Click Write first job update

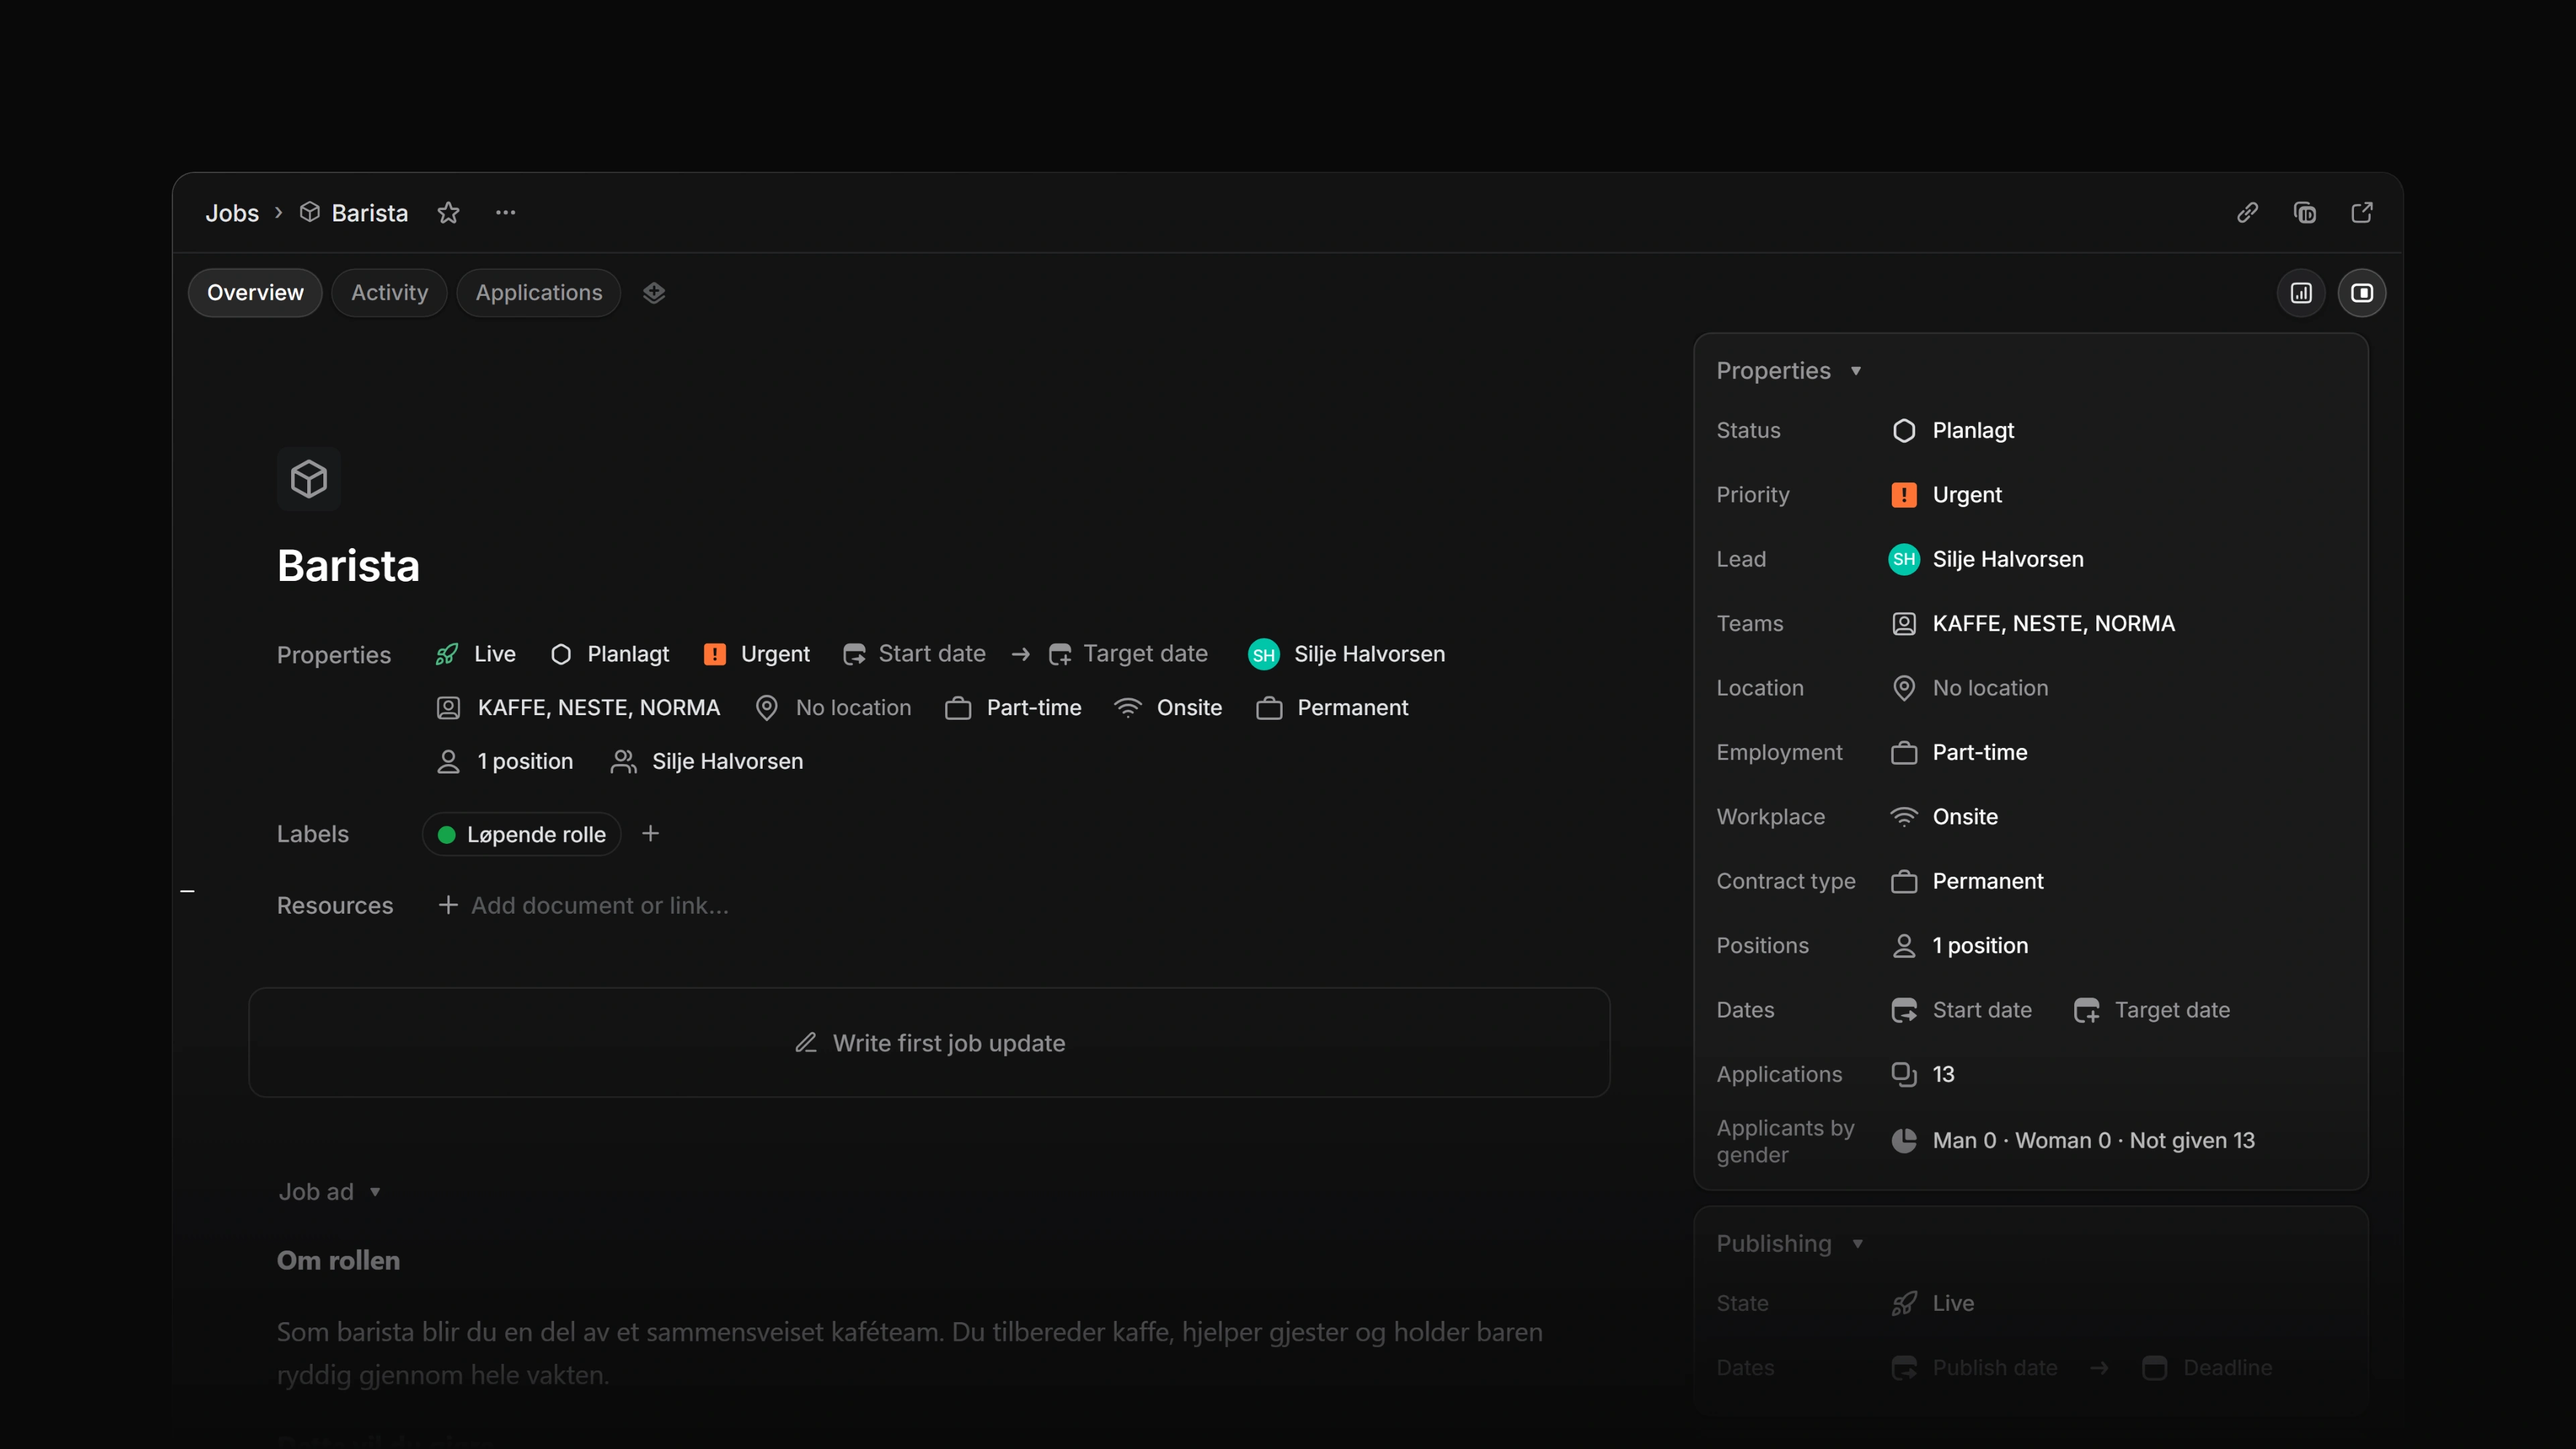(x=929, y=1043)
